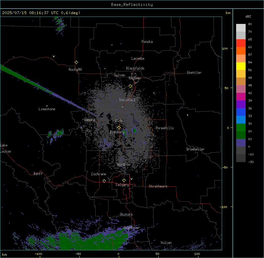Select the purple 39-36 dBZ legend swatch

click(241, 104)
